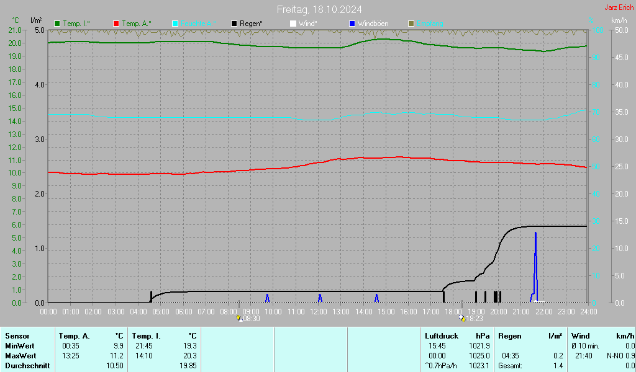Click the '20.3' indoor maximum value

pyautogui.click(x=190, y=356)
